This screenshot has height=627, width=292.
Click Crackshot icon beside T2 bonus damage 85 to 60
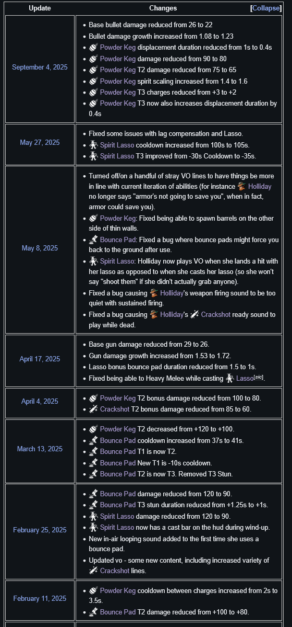click(x=93, y=408)
